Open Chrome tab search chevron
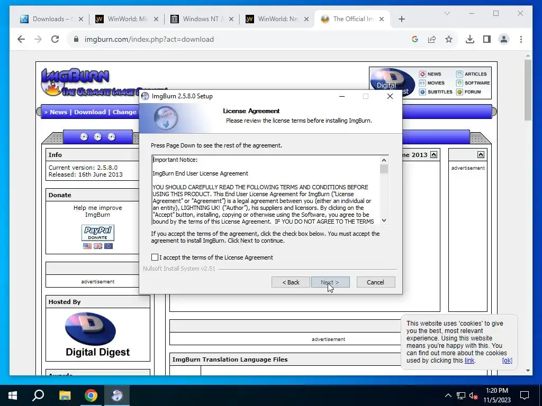 click(447, 13)
